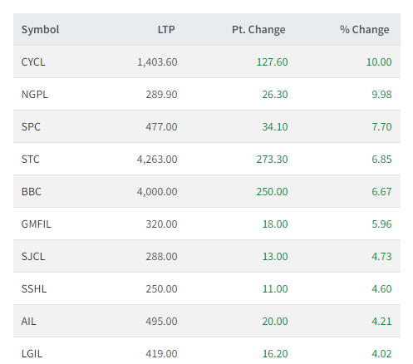Select the BBC symbol
The image size is (413, 364).
[32, 191]
